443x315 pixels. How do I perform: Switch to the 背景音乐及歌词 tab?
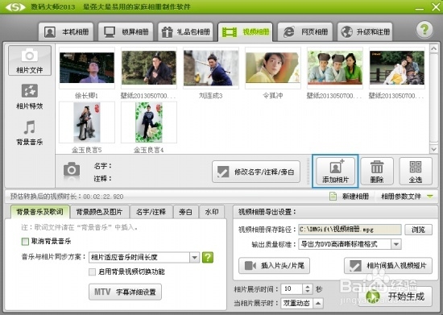(x=39, y=212)
